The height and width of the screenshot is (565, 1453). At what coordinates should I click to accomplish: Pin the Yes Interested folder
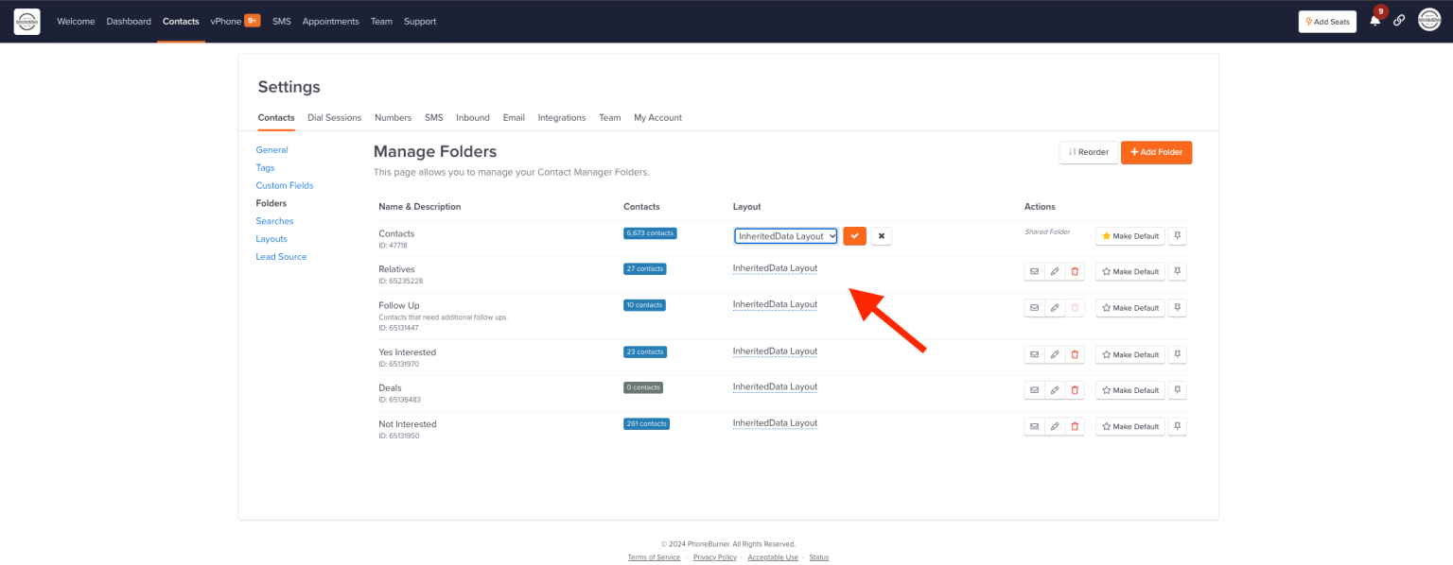click(1177, 354)
